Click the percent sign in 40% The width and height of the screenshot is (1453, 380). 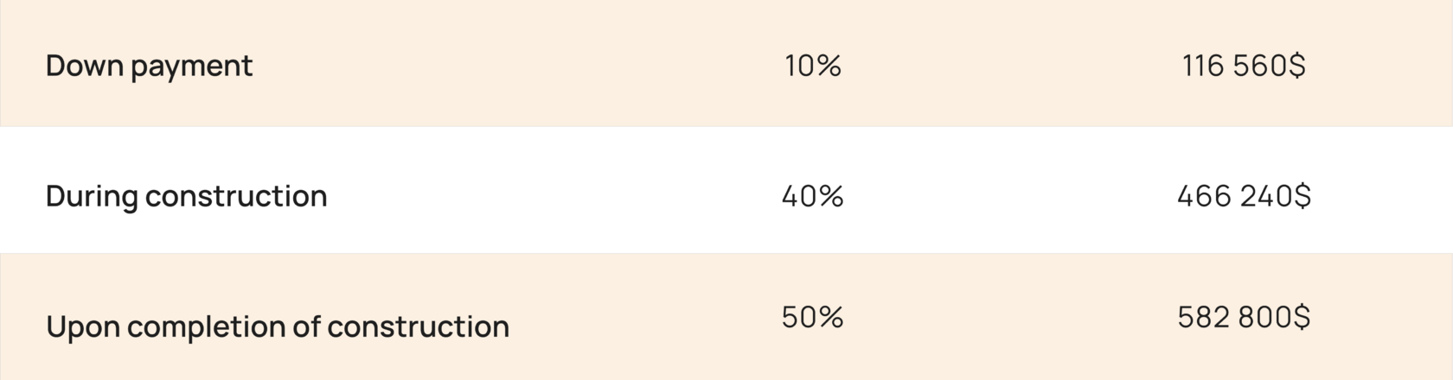(832, 196)
